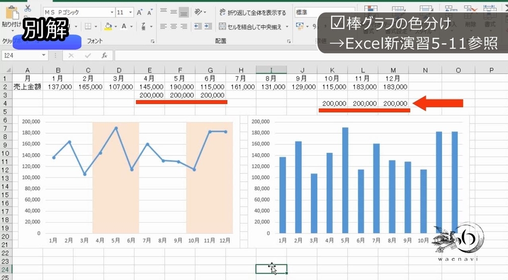Decrease cell indent

198,26
